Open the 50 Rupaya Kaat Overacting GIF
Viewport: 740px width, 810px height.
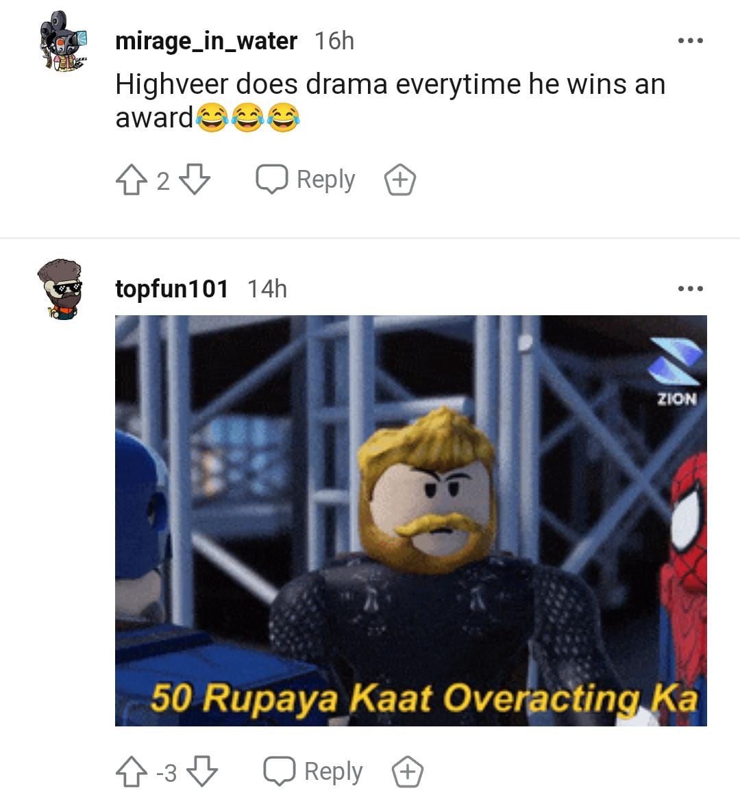tap(410, 521)
